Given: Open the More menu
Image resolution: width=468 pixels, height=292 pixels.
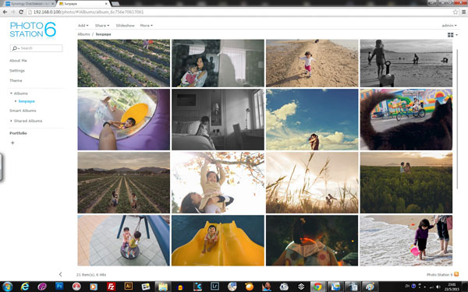Looking at the screenshot, I should point(147,26).
